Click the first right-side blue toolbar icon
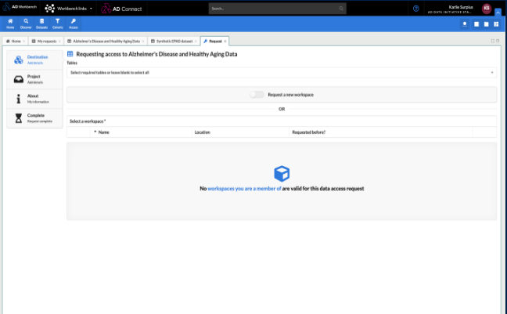This screenshot has height=314, width=507. [x=465, y=24]
